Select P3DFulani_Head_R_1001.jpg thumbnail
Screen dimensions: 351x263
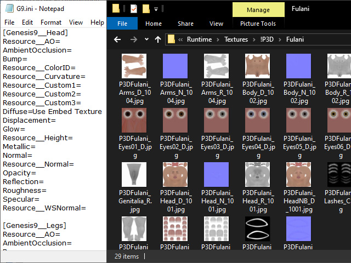coord(257,174)
